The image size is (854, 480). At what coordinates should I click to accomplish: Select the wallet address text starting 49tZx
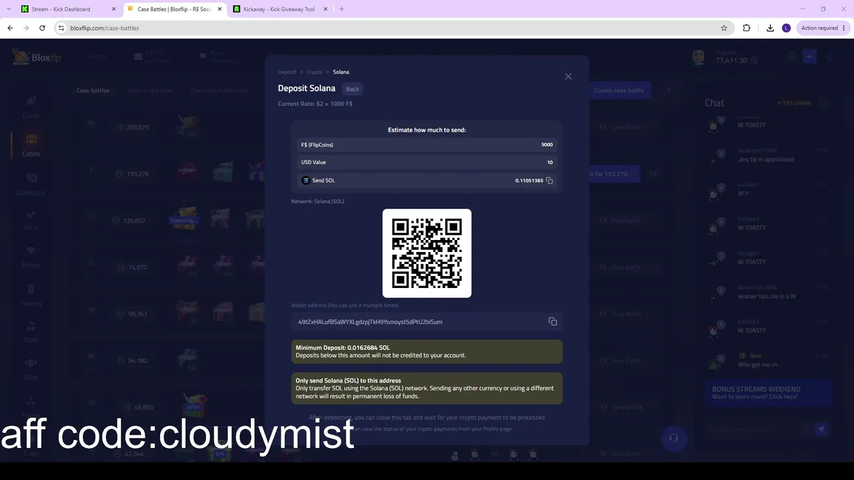(370, 322)
